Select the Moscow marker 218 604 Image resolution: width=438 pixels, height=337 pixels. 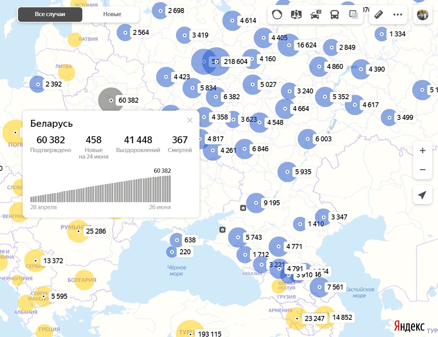(x=216, y=62)
